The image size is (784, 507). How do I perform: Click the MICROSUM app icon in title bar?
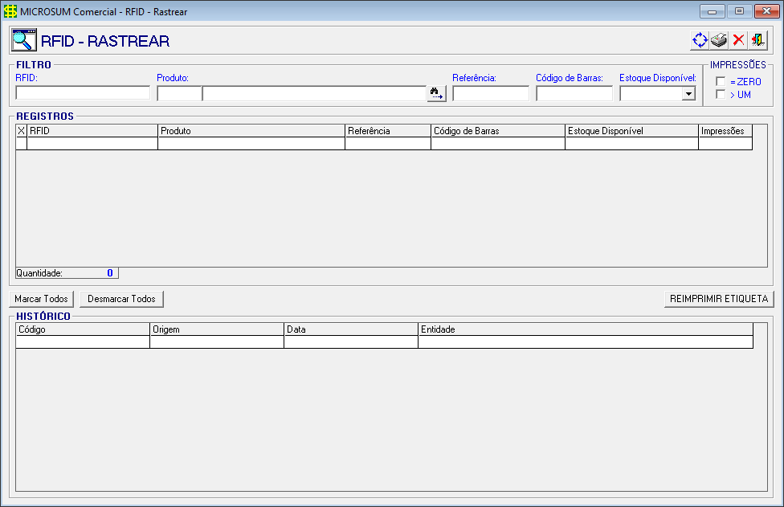point(10,11)
